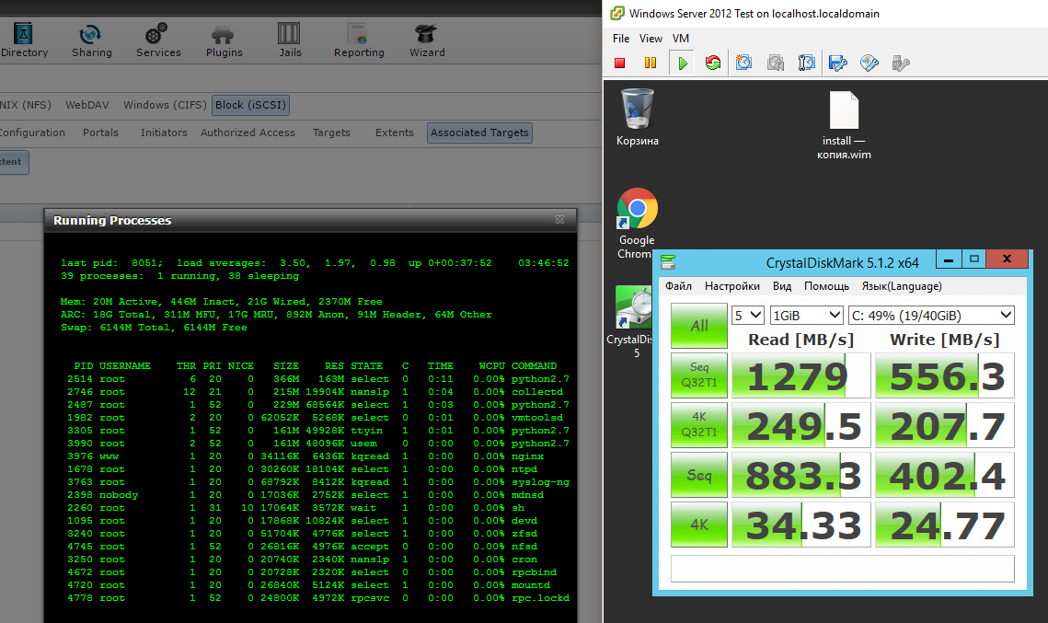Switch to the WebDAV sharing tab

pyautogui.click(x=86, y=105)
